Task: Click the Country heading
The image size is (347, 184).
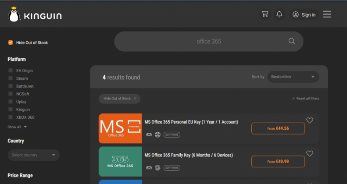Action: click(16, 141)
